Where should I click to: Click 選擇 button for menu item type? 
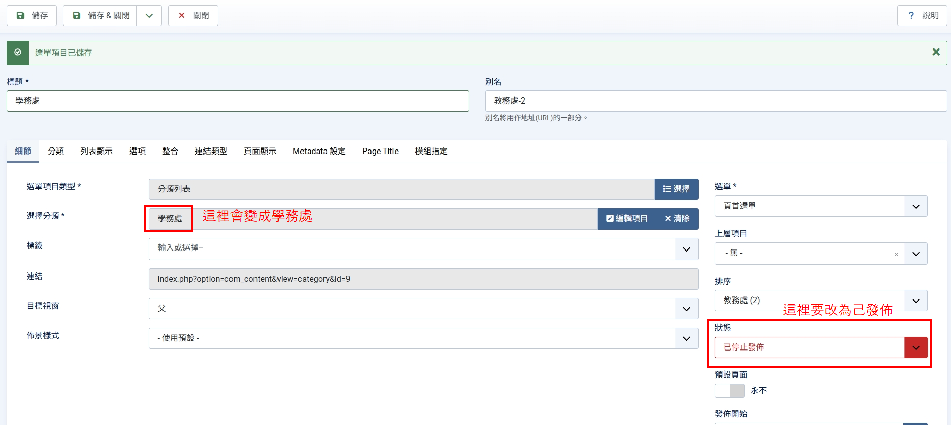coord(676,189)
